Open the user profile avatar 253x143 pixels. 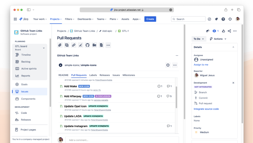click(237, 19)
